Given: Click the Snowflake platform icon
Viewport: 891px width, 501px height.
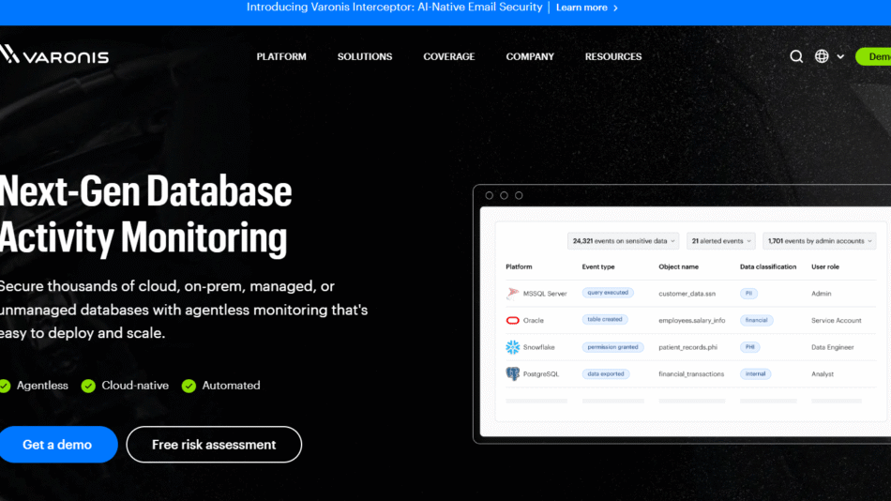Looking at the screenshot, I should 513,347.
